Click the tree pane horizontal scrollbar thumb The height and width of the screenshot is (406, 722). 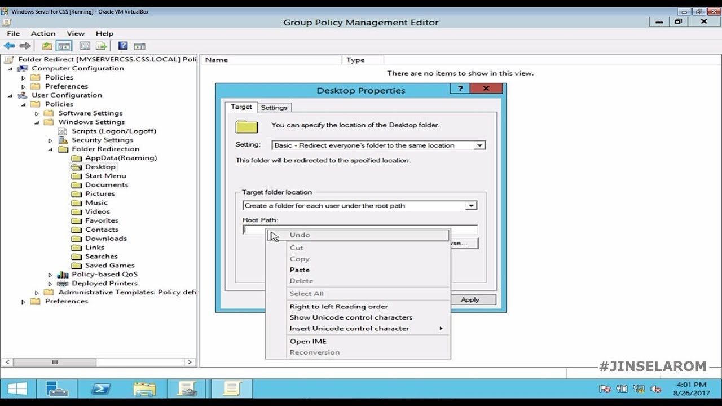click(x=55, y=362)
